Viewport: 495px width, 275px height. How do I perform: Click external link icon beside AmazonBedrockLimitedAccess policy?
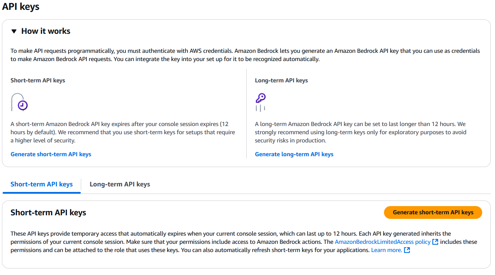435,242
